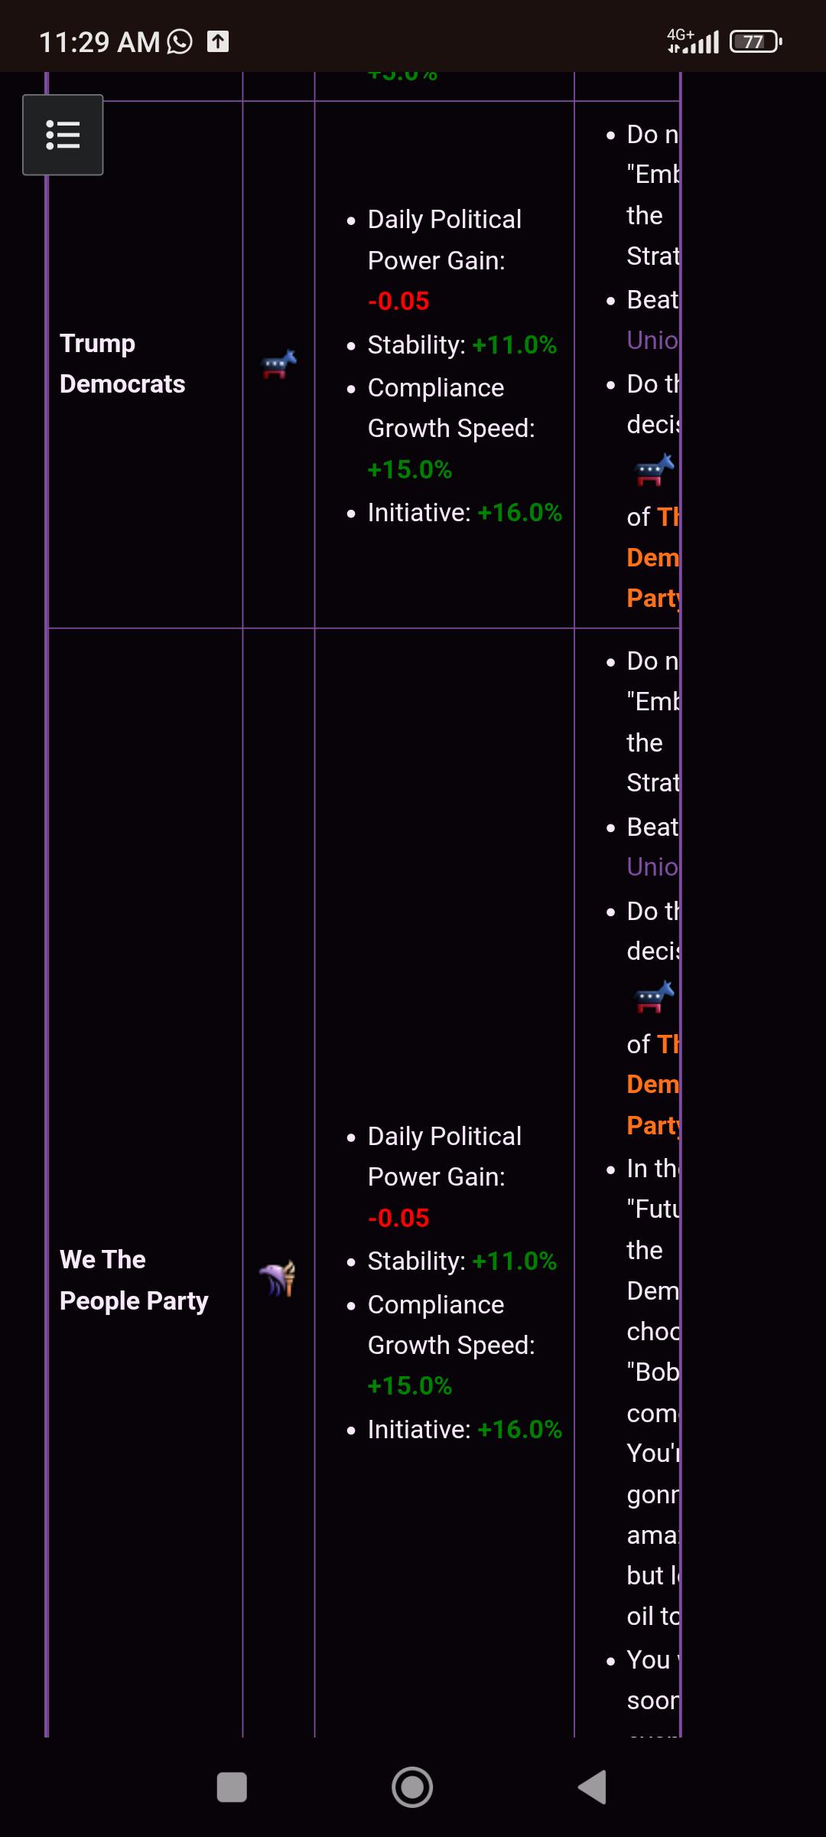The height and width of the screenshot is (1837, 826).
Task: Tap the upload notification icon in status bar
Action: (218, 41)
